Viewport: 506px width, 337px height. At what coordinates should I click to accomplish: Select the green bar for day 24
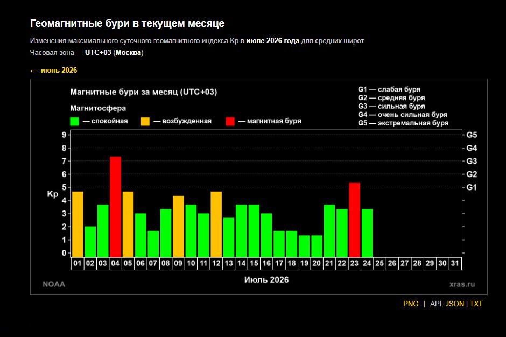click(x=367, y=233)
